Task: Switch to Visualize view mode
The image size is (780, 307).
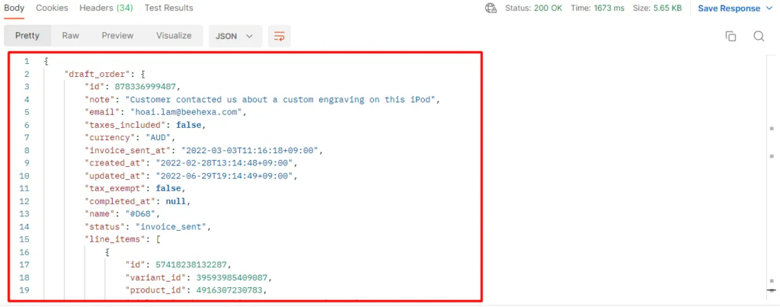Action: (174, 36)
